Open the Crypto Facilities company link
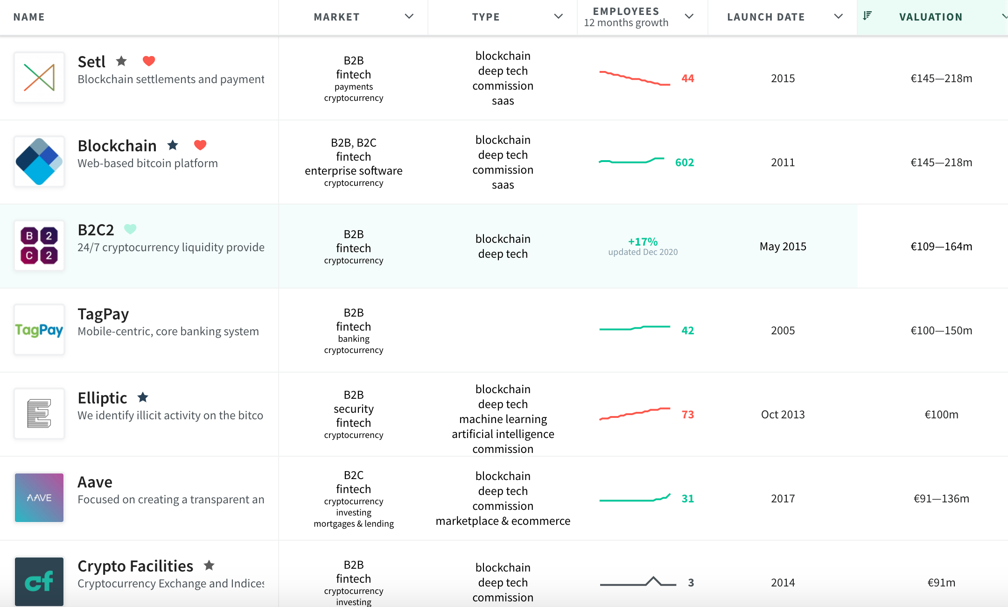This screenshot has height=607, width=1008. (135, 566)
